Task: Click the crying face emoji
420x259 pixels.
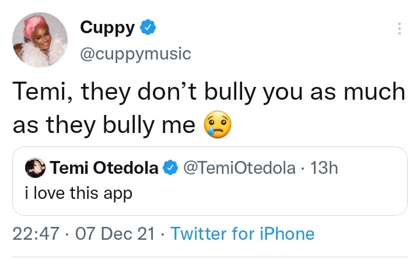Action: [x=217, y=125]
